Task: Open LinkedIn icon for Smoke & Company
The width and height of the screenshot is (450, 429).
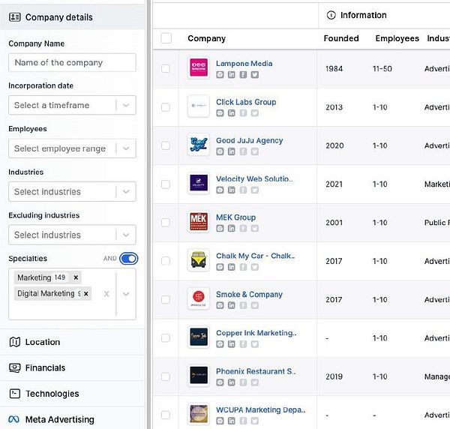Action: tap(231, 305)
